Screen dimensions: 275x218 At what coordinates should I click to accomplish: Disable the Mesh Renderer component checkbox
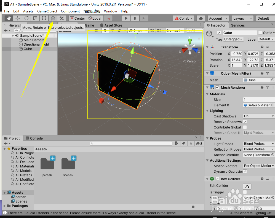tap(217, 87)
